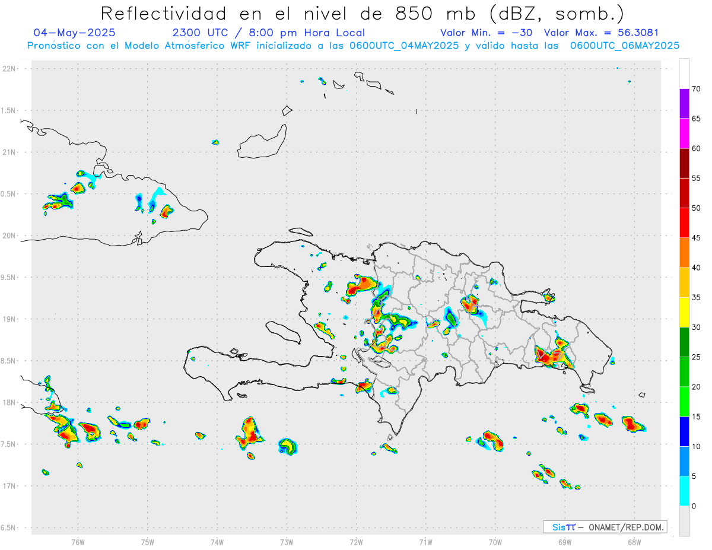Click the '76W' longitude label
The width and height of the screenshot is (712, 550).
tap(78, 542)
